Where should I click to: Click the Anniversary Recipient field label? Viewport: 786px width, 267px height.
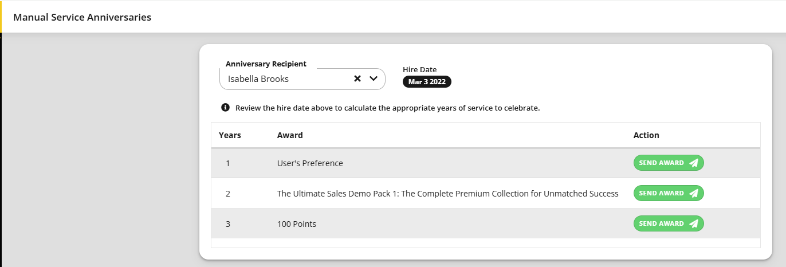point(266,64)
